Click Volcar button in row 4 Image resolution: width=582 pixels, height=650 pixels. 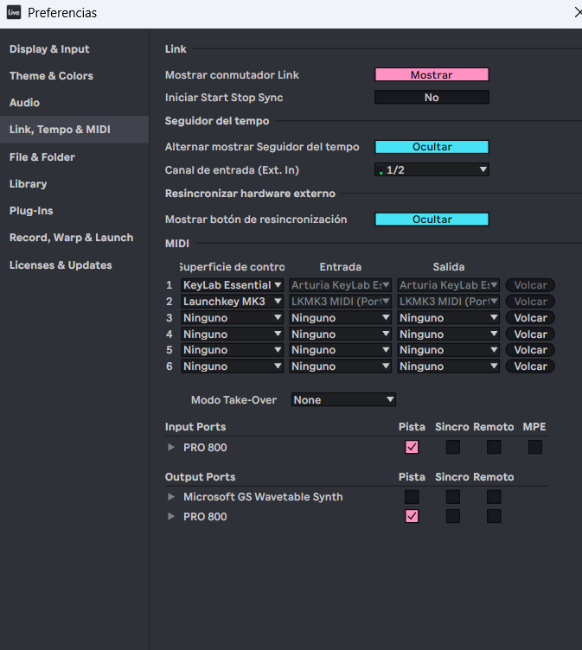click(x=530, y=335)
